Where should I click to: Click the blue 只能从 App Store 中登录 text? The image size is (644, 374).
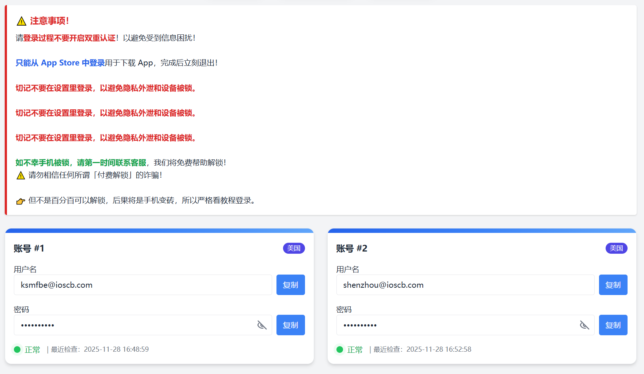tap(60, 63)
